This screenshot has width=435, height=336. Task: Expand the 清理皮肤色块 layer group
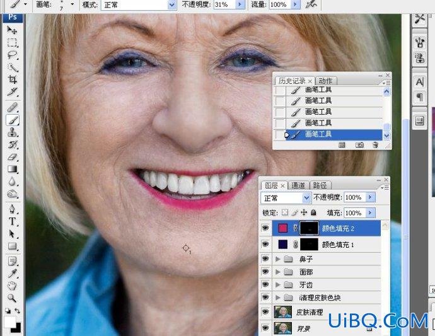coord(277,298)
